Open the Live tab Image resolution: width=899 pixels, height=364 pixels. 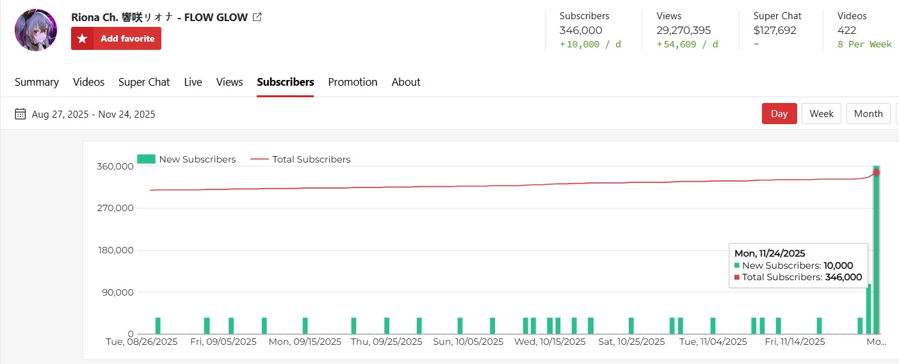click(x=193, y=82)
